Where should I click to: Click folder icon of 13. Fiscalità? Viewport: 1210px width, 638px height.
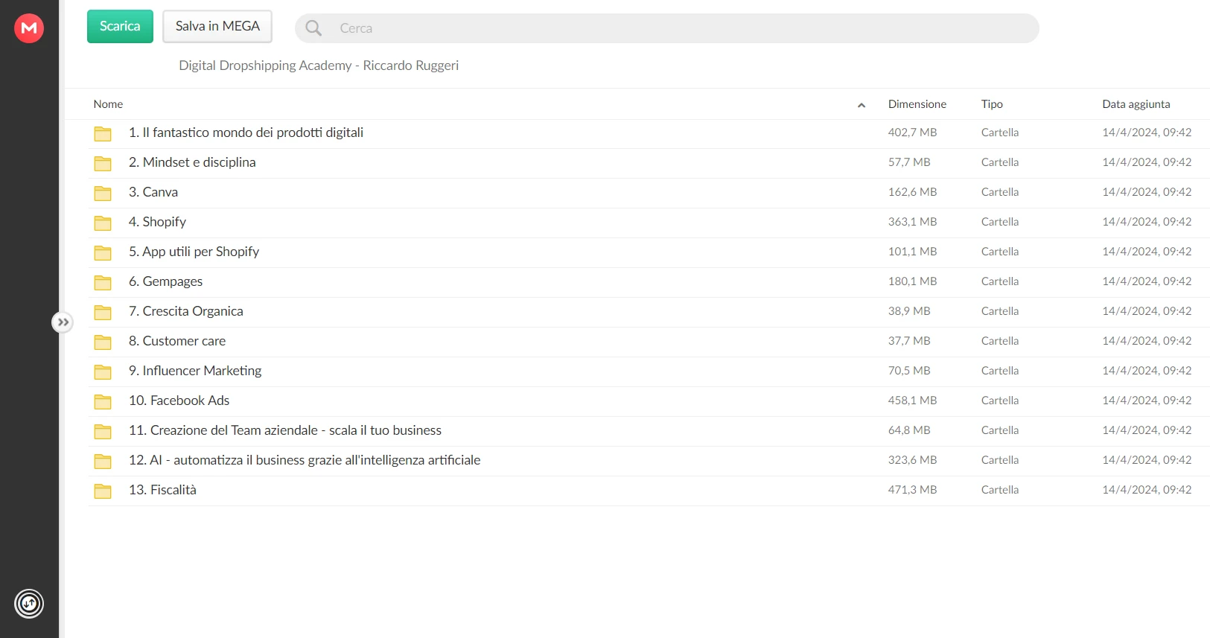click(x=103, y=491)
